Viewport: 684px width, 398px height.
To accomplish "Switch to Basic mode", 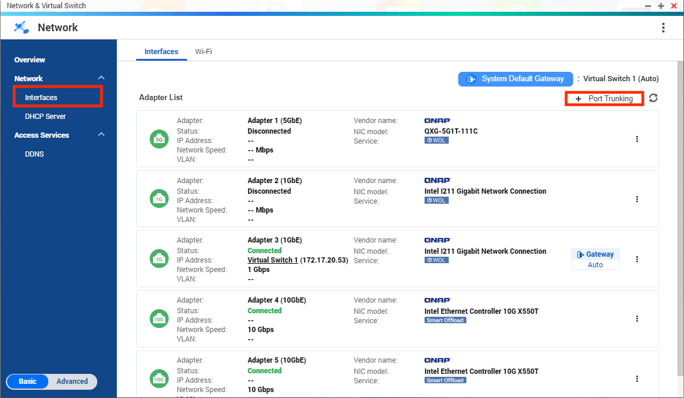I will point(28,382).
